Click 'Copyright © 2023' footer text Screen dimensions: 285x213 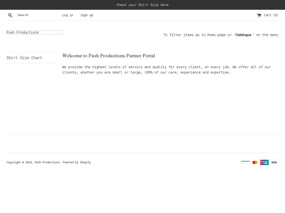(20, 162)
